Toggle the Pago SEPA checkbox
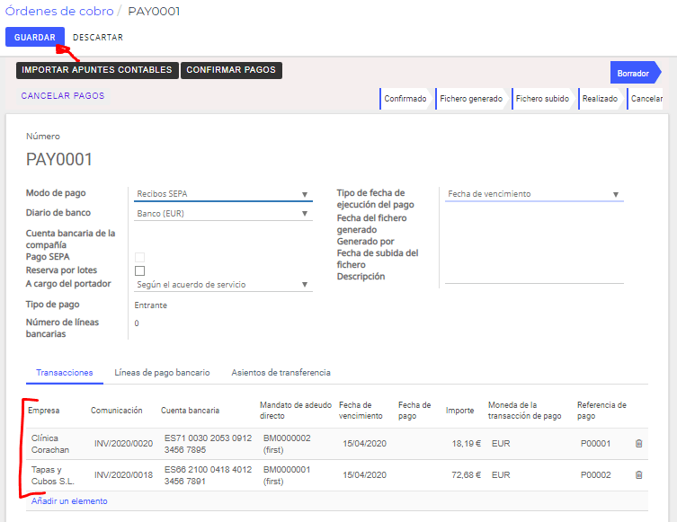Image resolution: width=677 pixels, height=522 pixels. tap(139, 258)
